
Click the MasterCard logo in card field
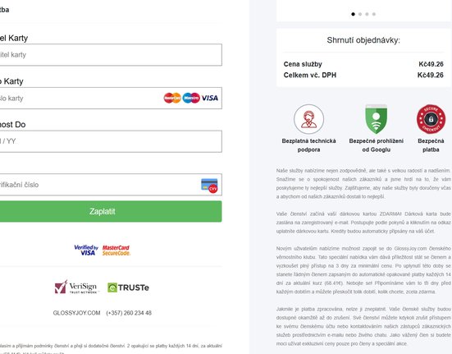coord(172,98)
